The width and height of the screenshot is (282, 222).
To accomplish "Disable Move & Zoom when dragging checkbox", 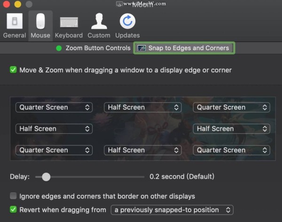I will tap(13, 70).
